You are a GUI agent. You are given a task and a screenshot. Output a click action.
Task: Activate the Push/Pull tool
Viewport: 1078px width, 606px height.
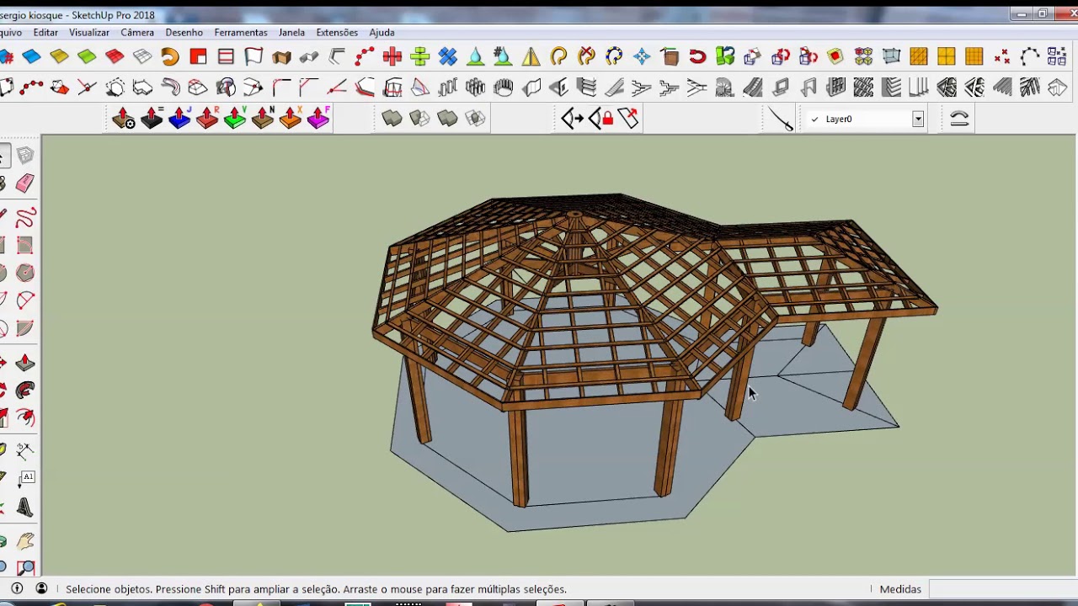click(x=24, y=363)
